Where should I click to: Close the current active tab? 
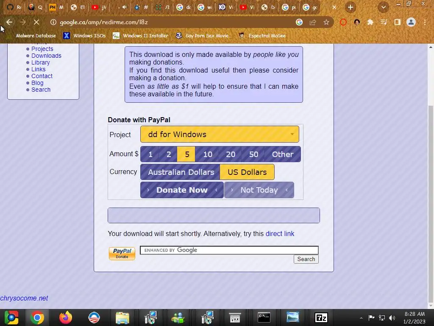(x=334, y=7)
